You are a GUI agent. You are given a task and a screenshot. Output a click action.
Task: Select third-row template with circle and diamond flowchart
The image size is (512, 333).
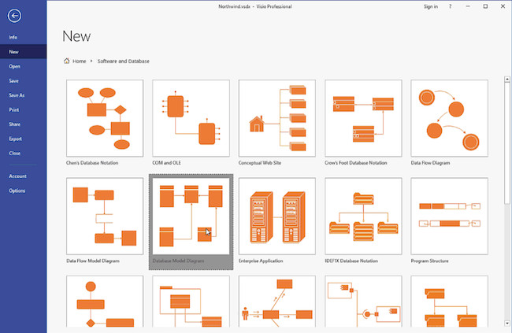point(105,302)
